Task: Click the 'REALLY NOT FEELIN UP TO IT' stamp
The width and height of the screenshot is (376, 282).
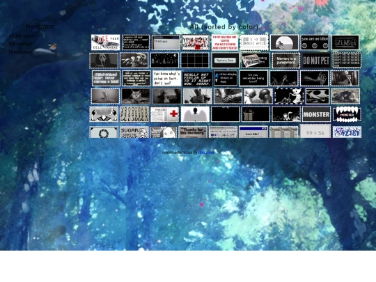Action: (197, 78)
